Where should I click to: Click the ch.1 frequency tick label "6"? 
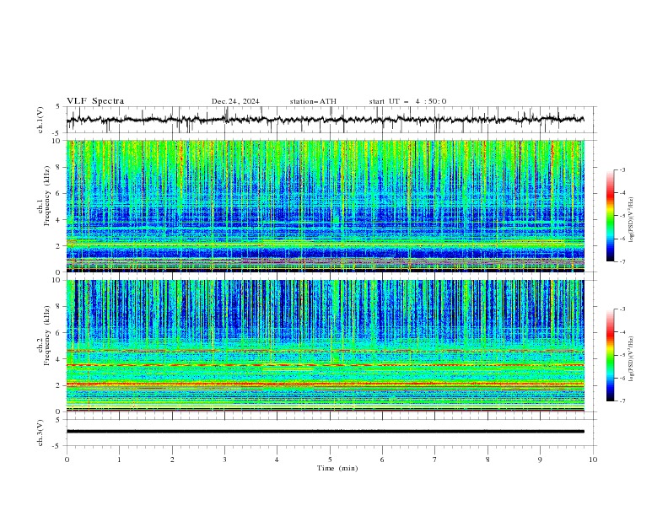(x=59, y=194)
